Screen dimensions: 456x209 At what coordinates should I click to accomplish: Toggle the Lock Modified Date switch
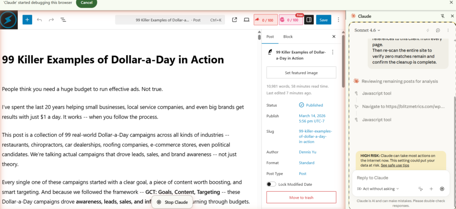click(x=271, y=184)
